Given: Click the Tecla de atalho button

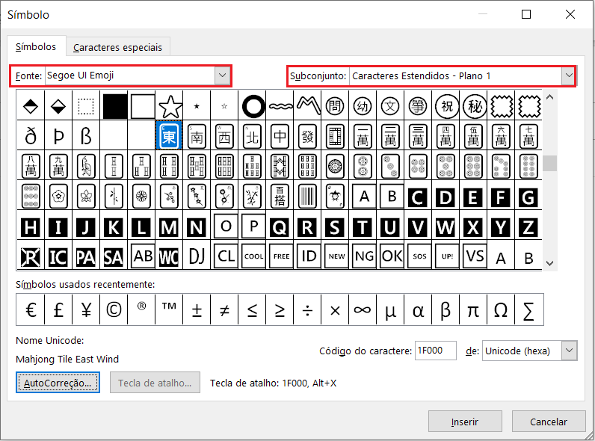Looking at the screenshot, I should 155,383.
